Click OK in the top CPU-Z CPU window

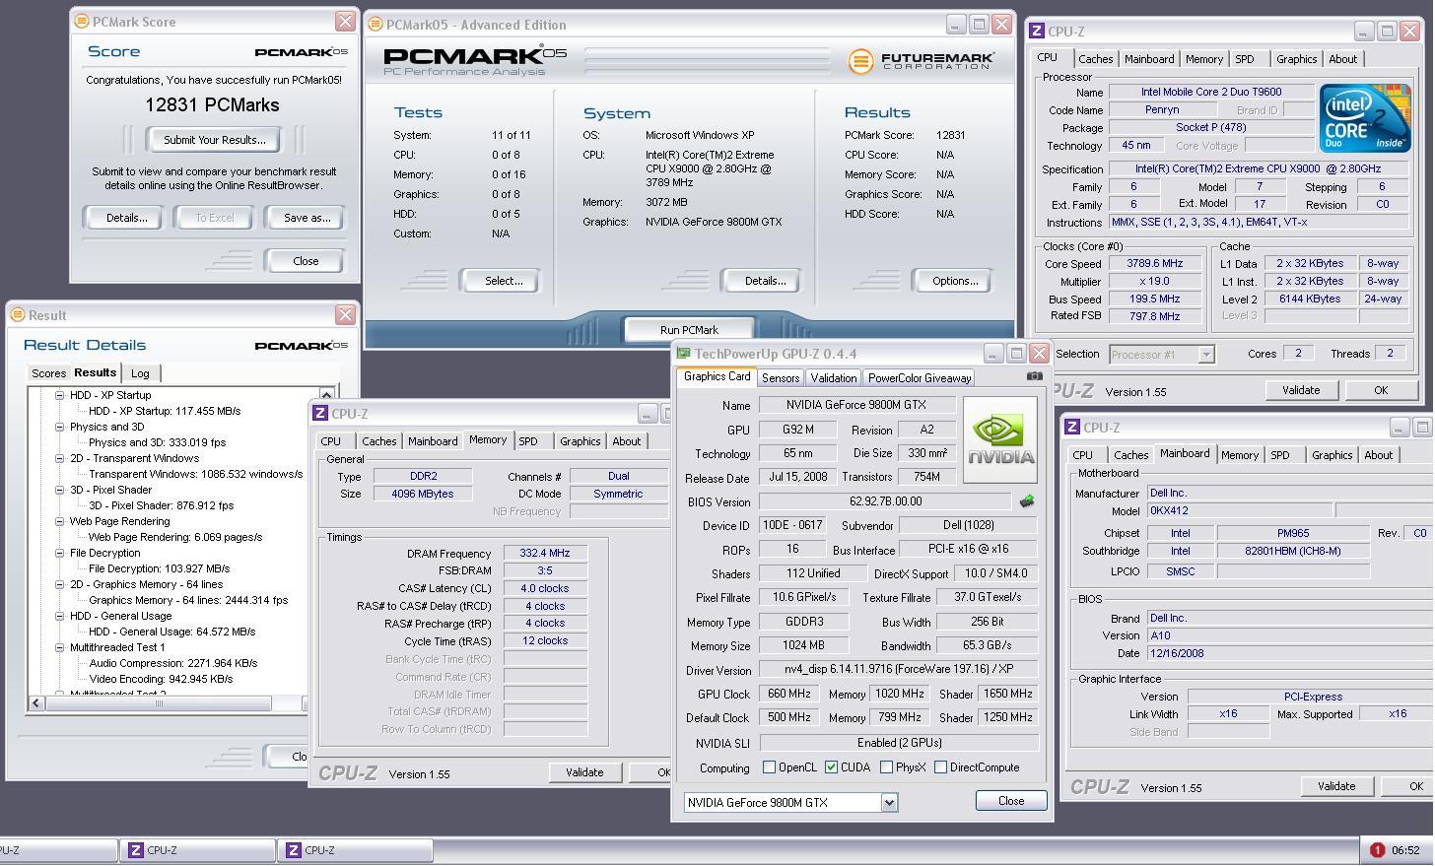pyautogui.click(x=1381, y=390)
